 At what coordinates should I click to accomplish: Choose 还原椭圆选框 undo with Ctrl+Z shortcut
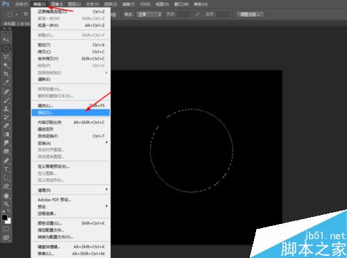71,12
